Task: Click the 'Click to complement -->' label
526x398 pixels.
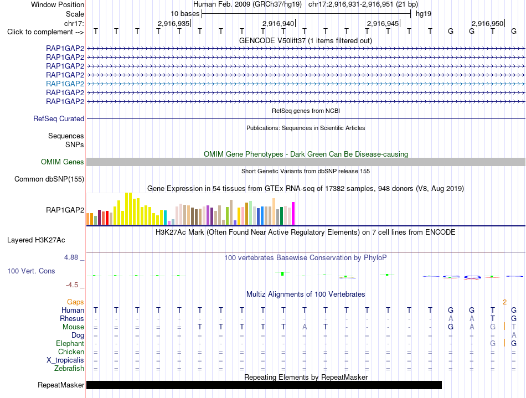Action: [x=45, y=32]
